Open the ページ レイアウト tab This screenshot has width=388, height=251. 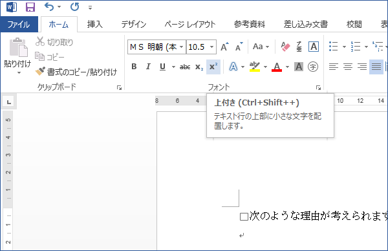(x=190, y=24)
